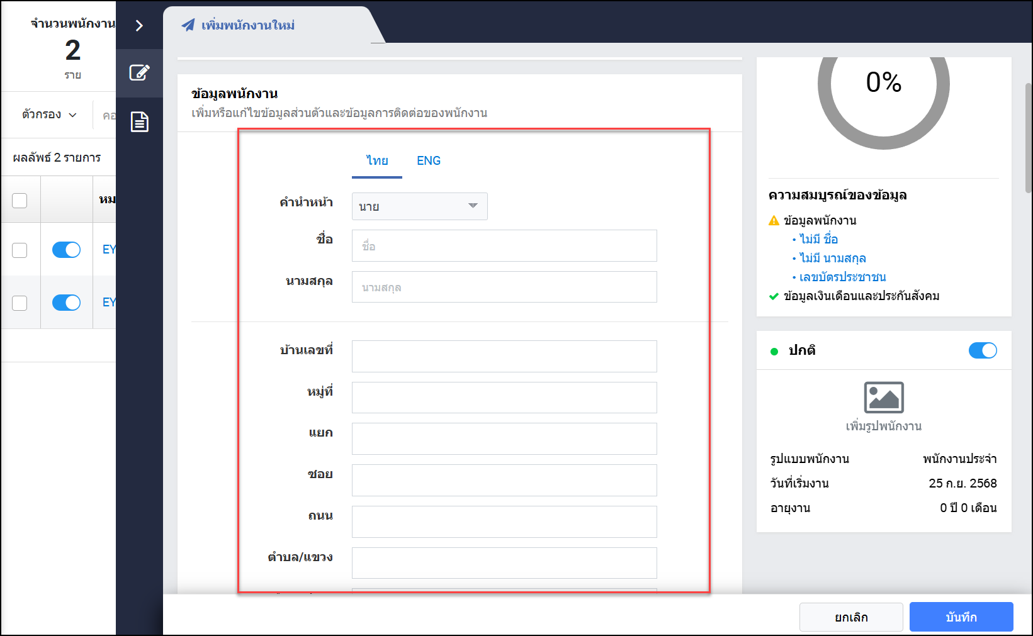1033x636 pixels.
Task: Click the yellow warning icon beside ข้อมูลพนักงาน
Action: [774, 221]
